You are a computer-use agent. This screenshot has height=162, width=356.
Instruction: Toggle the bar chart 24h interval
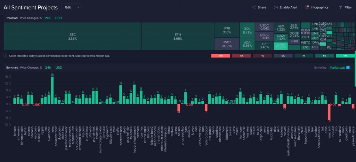(x=48, y=68)
